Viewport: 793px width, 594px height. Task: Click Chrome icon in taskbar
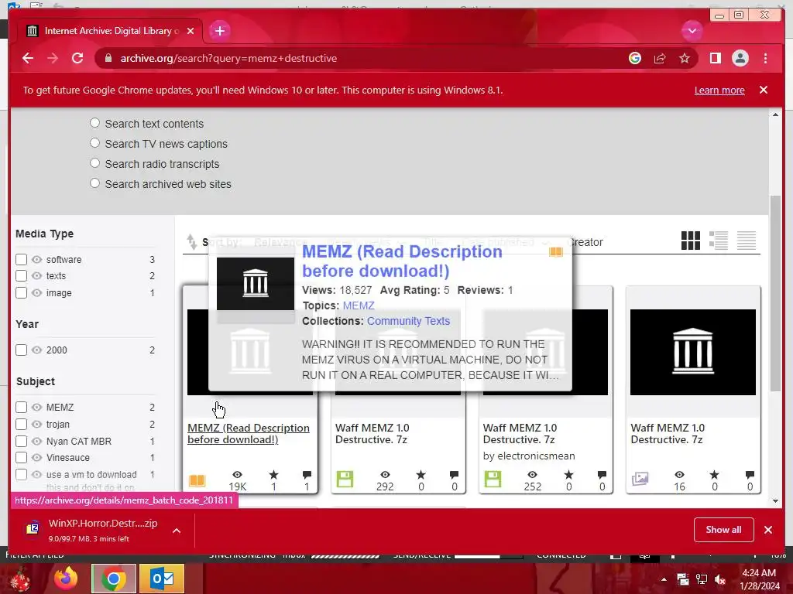point(114,579)
